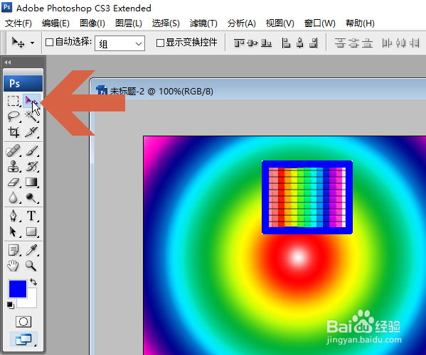The image size is (426, 355).
Task: Click the blue-bordered rainbow grid in canvas
Action: coord(307,197)
